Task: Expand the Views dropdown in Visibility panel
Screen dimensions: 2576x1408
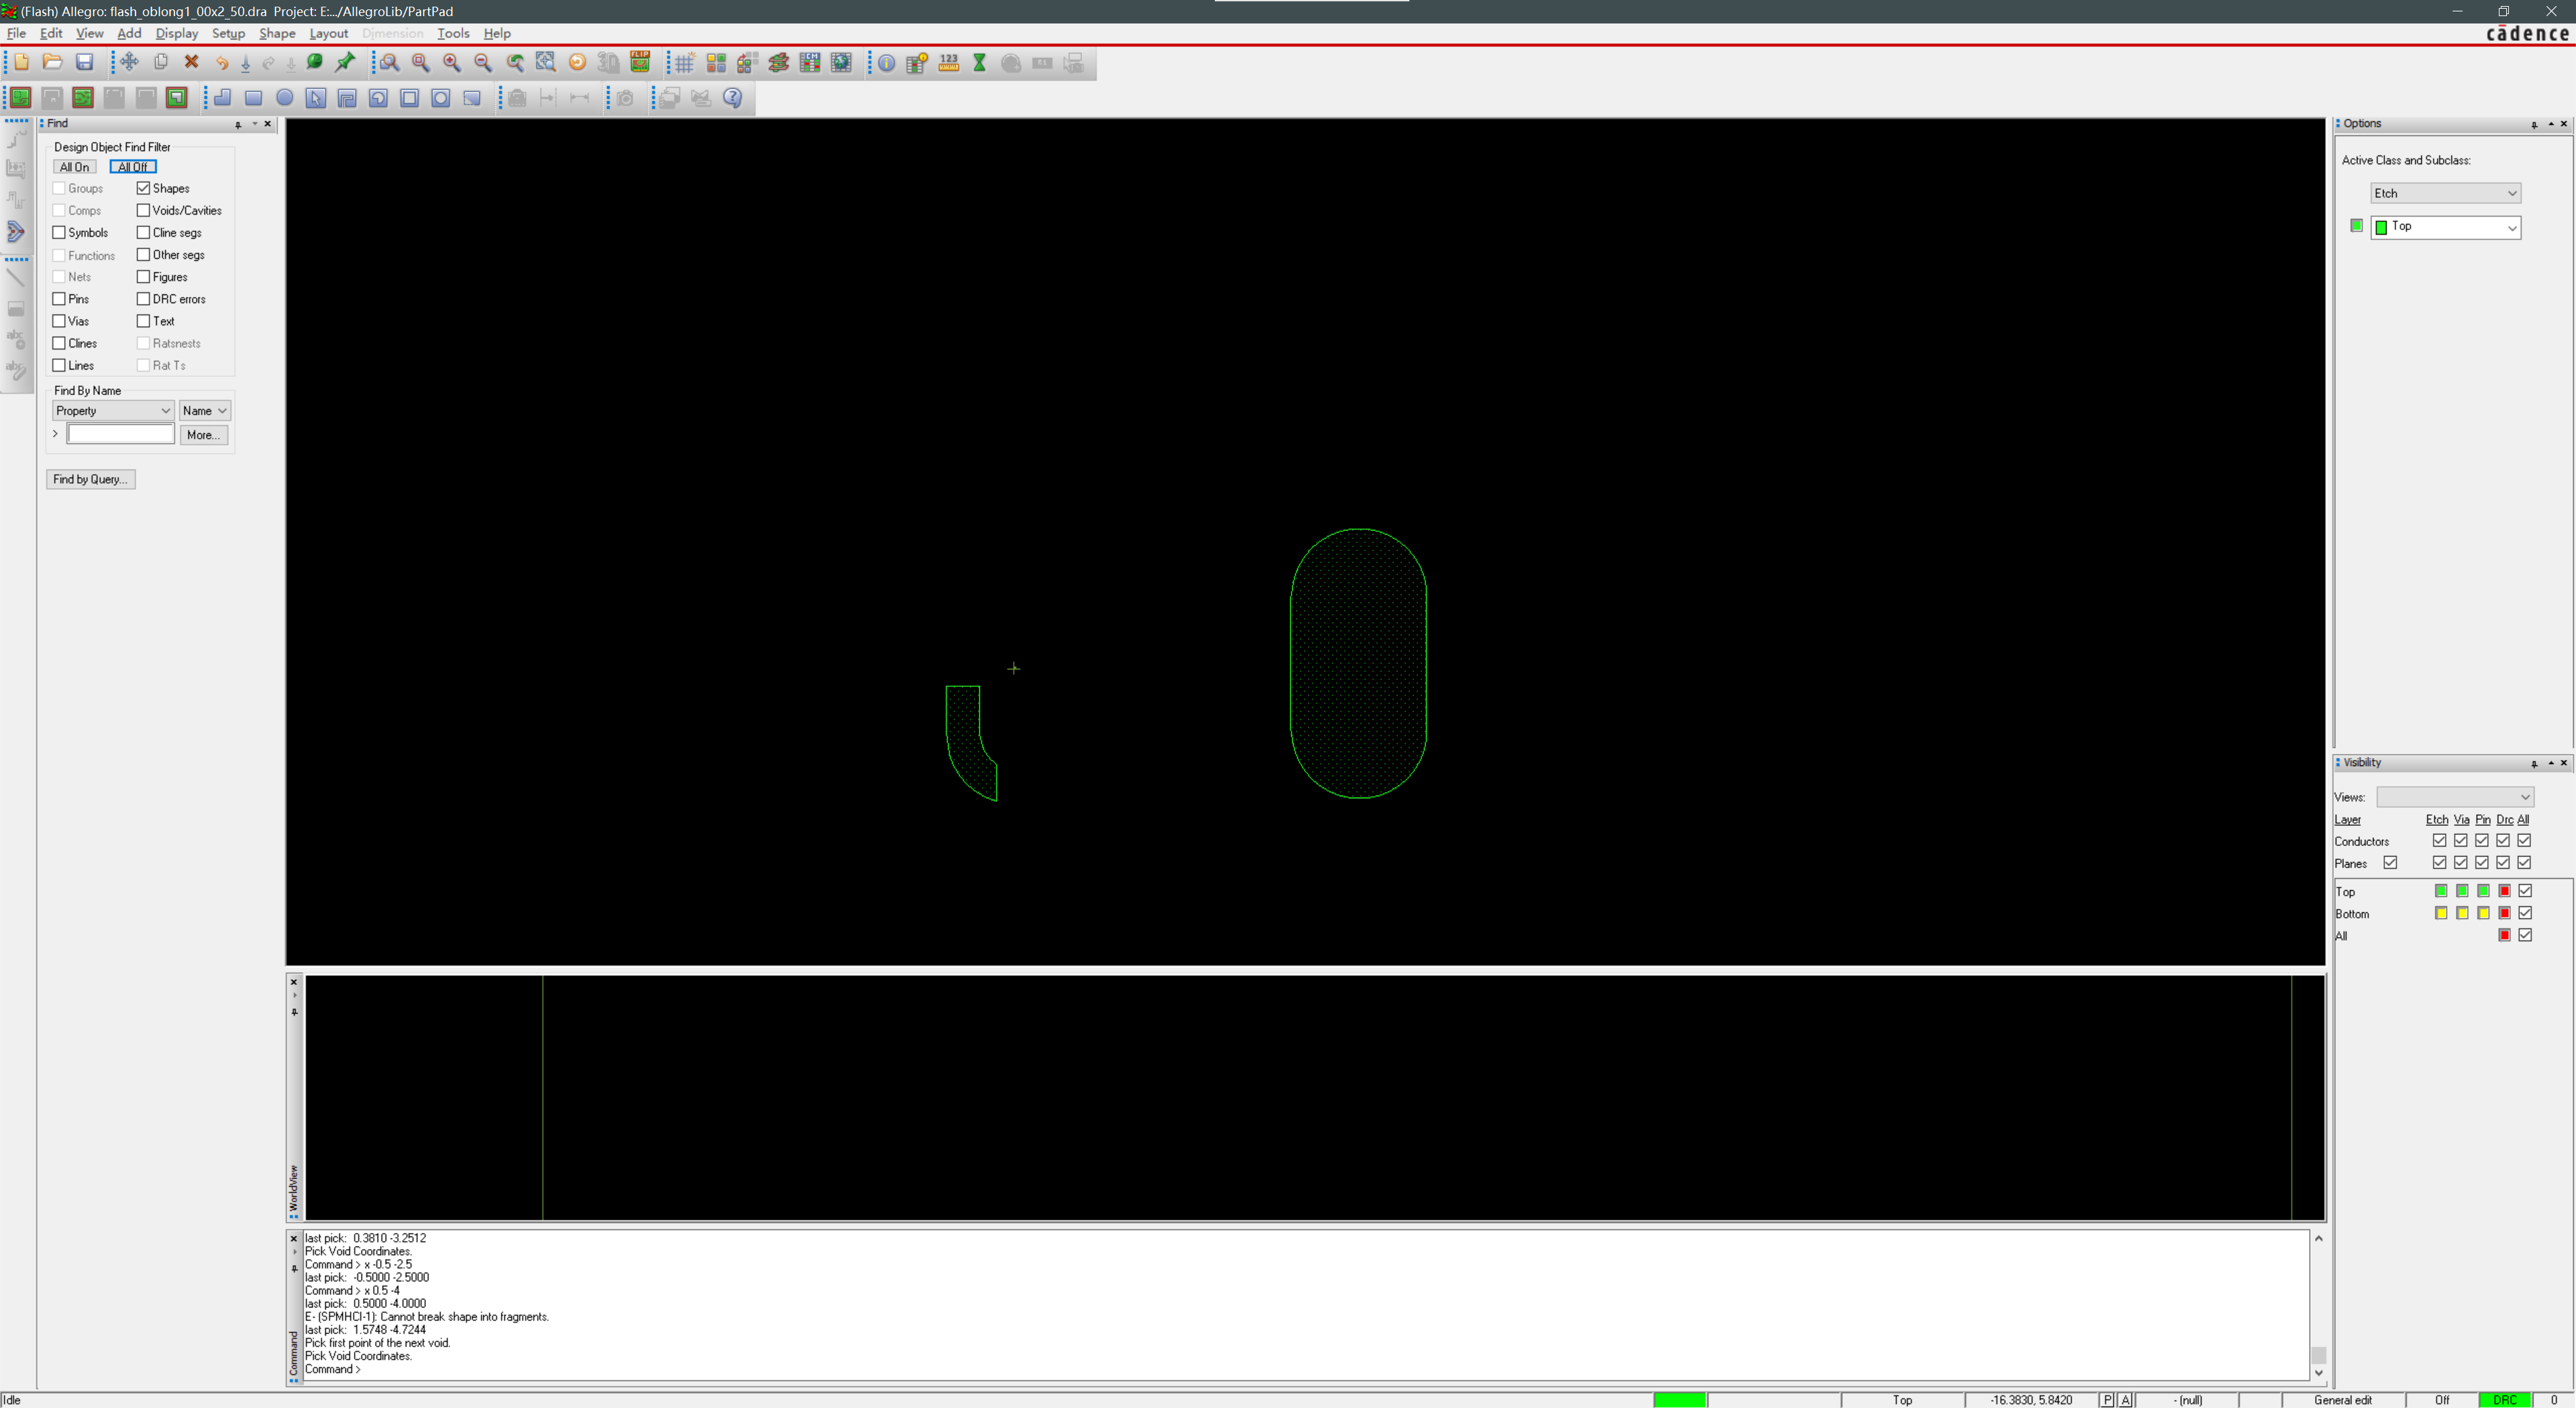Action: coord(2524,796)
